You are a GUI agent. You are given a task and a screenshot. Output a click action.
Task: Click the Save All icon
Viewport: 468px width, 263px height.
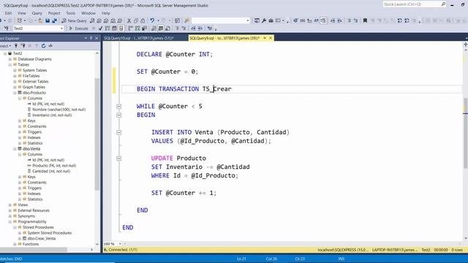pyautogui.click(x=54, y=20)
